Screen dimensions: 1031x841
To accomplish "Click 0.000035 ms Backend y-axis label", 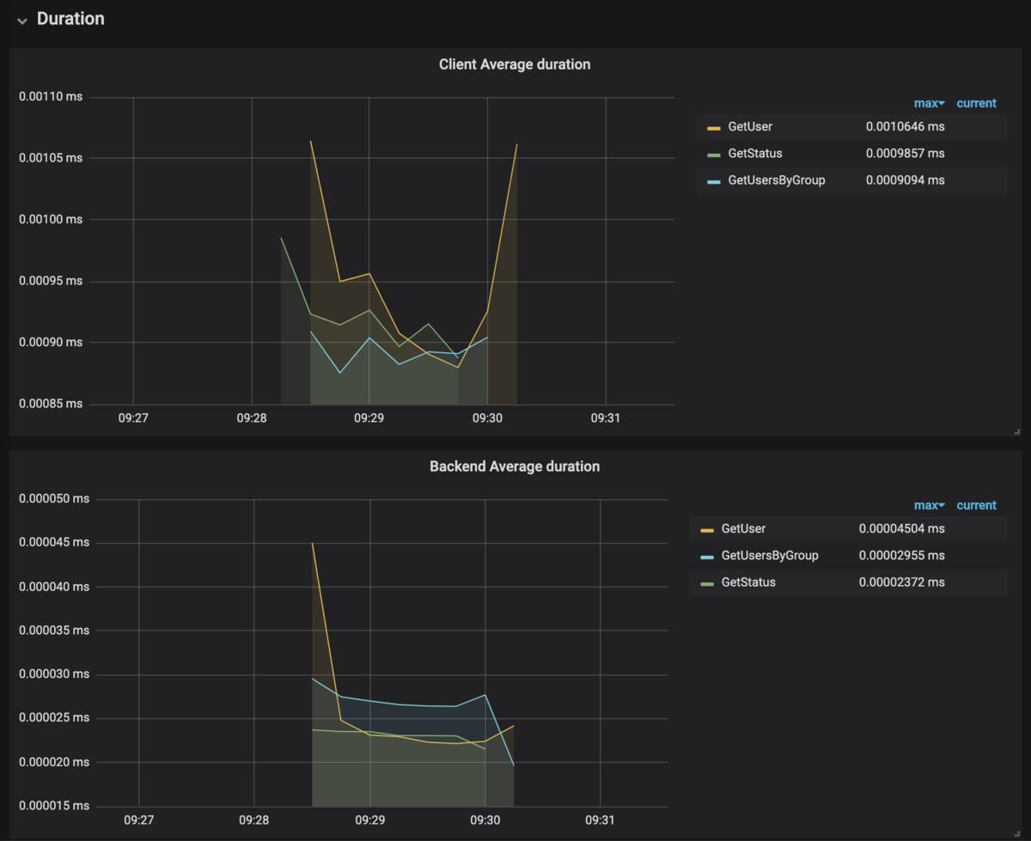I will (54, 631).
